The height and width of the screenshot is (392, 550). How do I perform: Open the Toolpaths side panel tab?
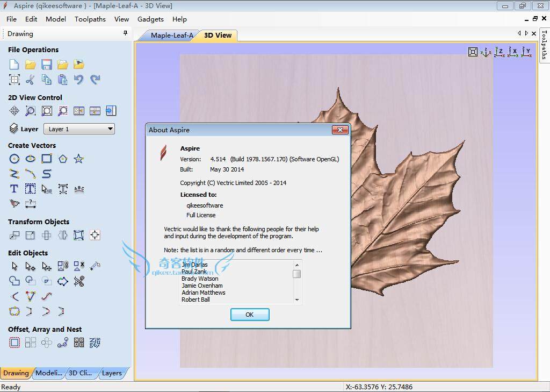(x=544, y=45)
